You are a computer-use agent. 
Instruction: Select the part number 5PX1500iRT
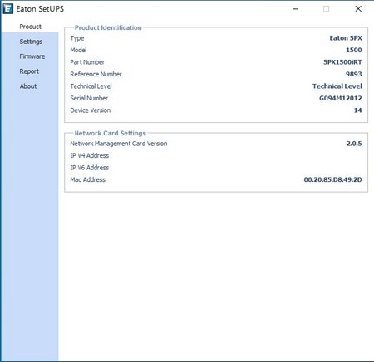point(342,62)
